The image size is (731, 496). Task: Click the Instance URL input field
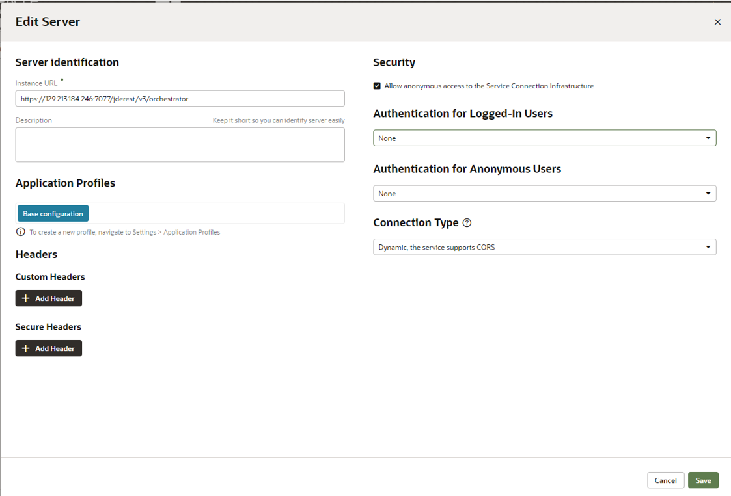180,99
